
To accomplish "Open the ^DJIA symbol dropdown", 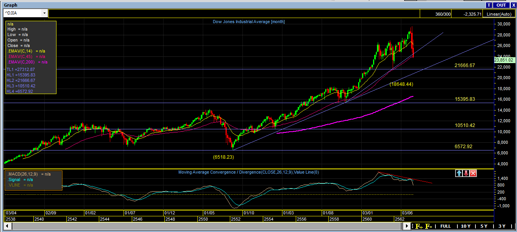I will (44, 13).
